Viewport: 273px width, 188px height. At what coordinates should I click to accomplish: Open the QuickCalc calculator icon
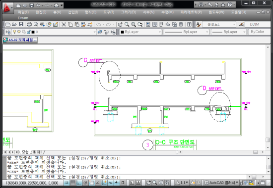coord(181,24)
